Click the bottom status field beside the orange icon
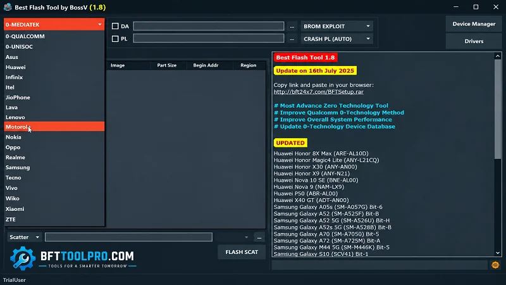The width and height of the screenshot is (506, 285). click(x=379, y=265)
